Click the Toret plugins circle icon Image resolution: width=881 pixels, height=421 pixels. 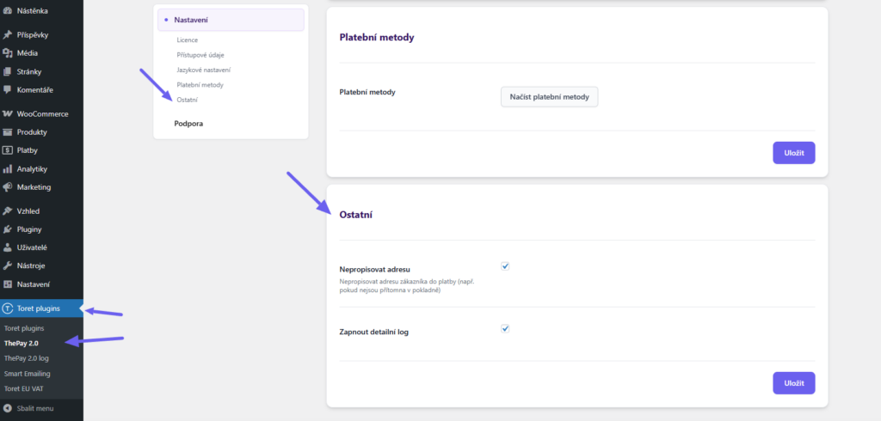pyautogui.click(x=7, y=308)
